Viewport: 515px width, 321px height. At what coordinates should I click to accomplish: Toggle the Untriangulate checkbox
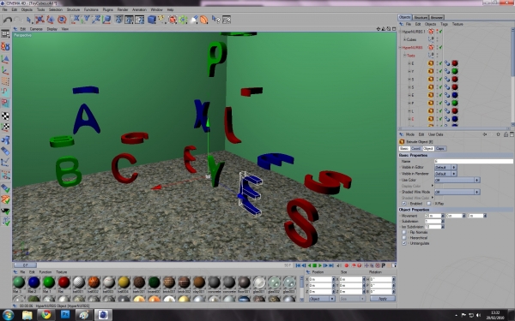point(404,243)
